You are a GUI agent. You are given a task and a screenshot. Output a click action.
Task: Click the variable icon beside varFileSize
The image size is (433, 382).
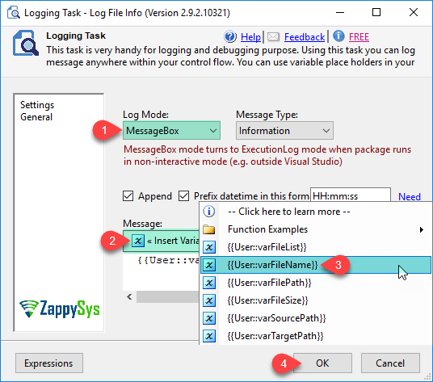click(209, 300)
